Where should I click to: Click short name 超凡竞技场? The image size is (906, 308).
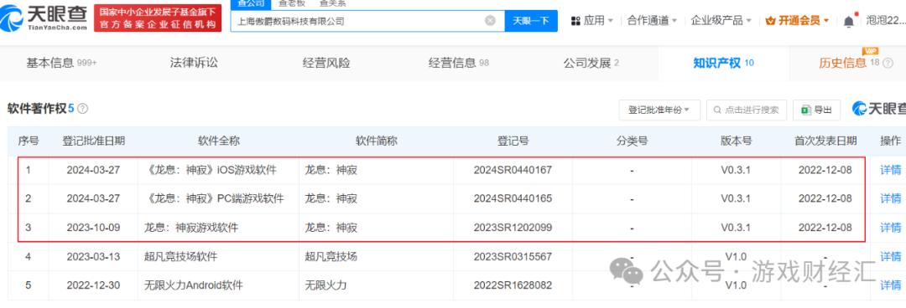coord(331,256)
